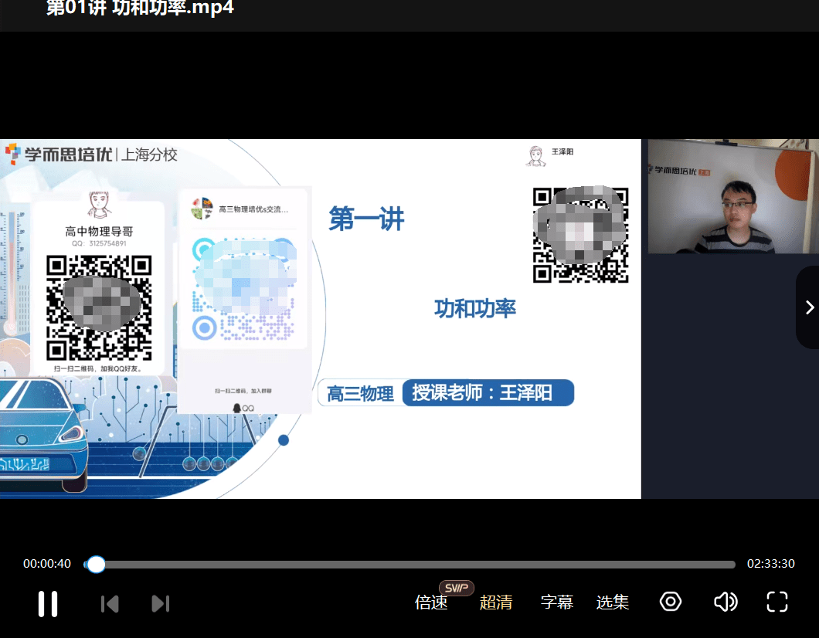Expand the side panel with the right arrow
The height and width of the screenshot is (638, 819).
click(x=809, y=307)
